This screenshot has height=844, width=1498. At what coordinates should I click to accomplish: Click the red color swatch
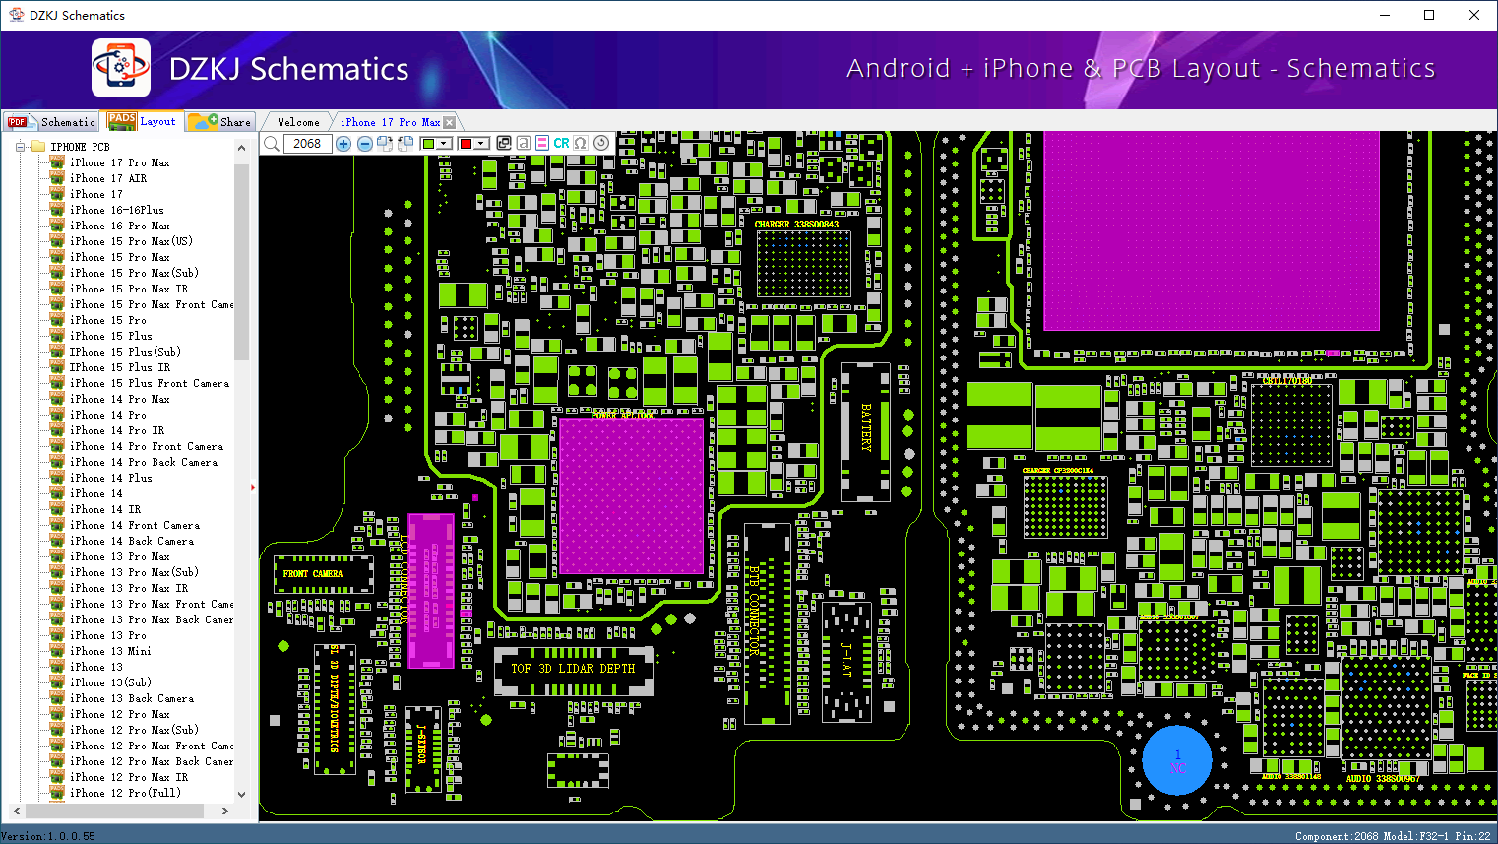pos(467,144)
